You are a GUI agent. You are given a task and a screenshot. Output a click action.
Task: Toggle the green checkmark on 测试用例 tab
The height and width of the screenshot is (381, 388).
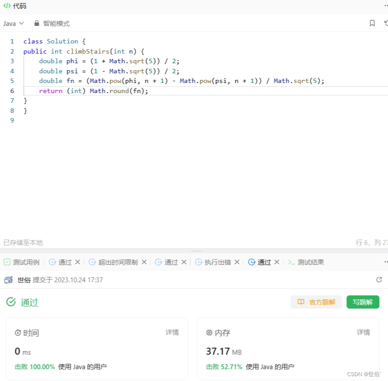[7, 262]
